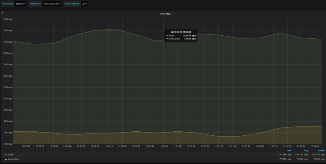The width and height of the screenshot is (326, 164).
Task: Open the datasource default dropdown
Action: [x=20, y=4]
